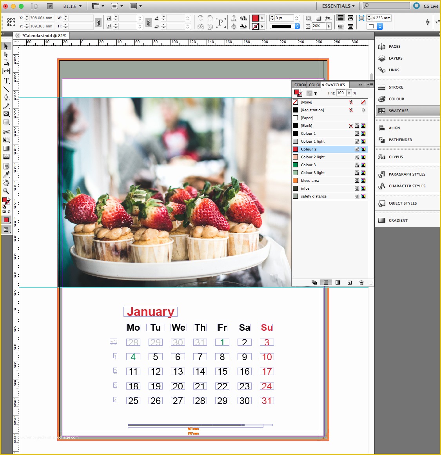Screen dimensions: 441x455
Task: Open the zoom level 81.1% dropdown
Action: tap(80, 6)
